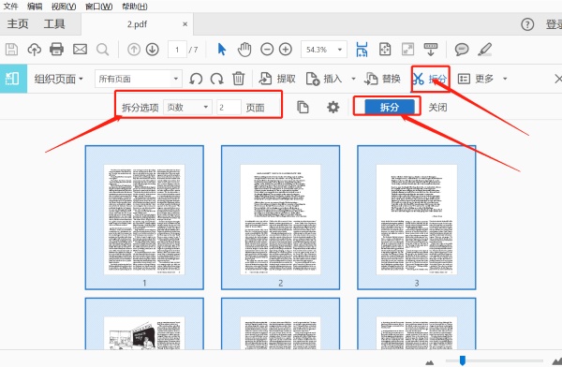Image resolution: width=562 pixels, height=367 pixels.
Task: Zoom in with plus circle icon
Action: [286, 50]
